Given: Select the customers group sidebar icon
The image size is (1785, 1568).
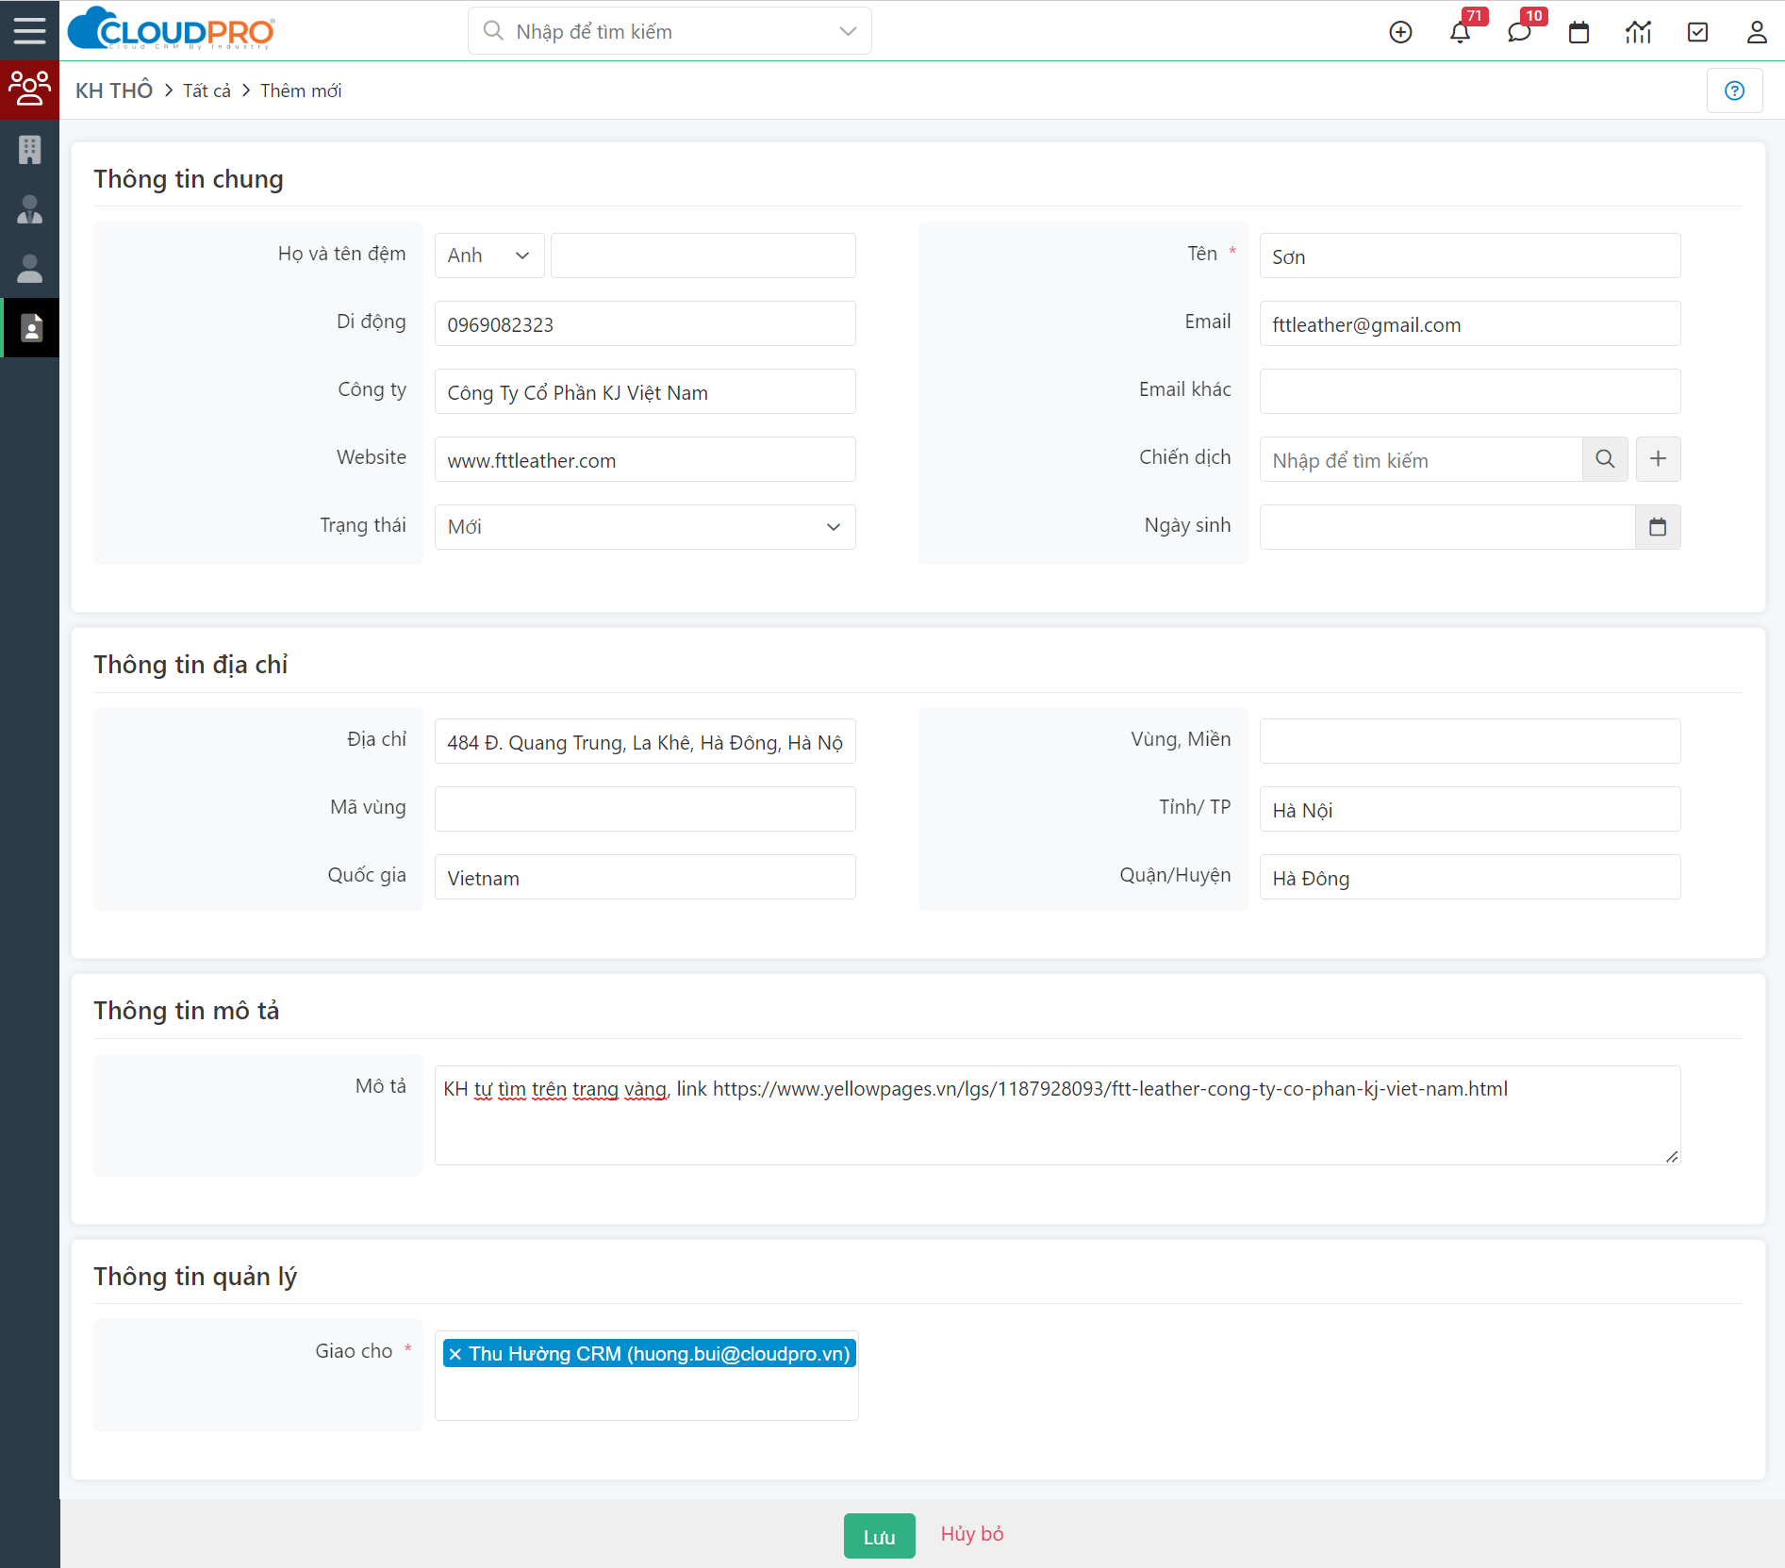Looking at the screenshot, I should coord(29,90).
